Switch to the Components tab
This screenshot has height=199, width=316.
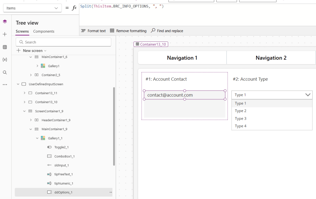(x=44, y=31)
